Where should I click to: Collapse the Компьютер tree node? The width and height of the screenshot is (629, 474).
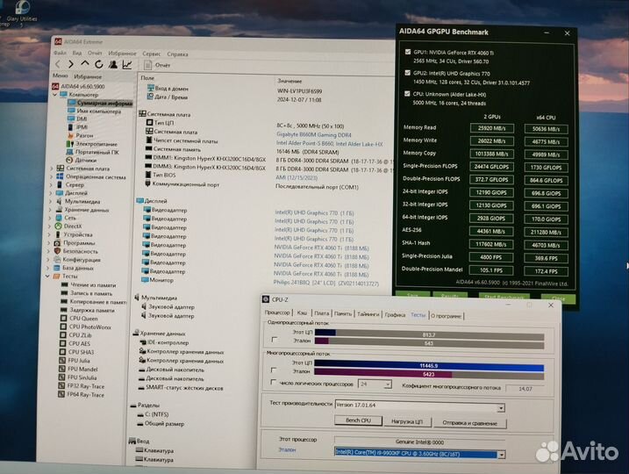(55, 95)
